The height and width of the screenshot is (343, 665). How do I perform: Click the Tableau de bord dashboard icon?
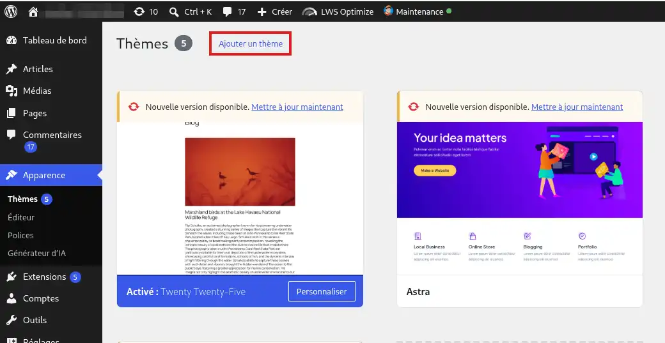click(x=12, y=40)
